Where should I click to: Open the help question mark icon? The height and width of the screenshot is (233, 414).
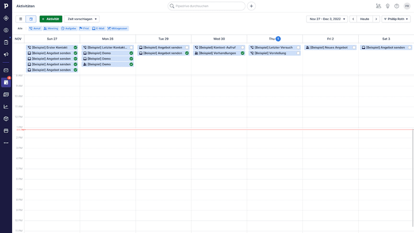[x=397, y=6]
